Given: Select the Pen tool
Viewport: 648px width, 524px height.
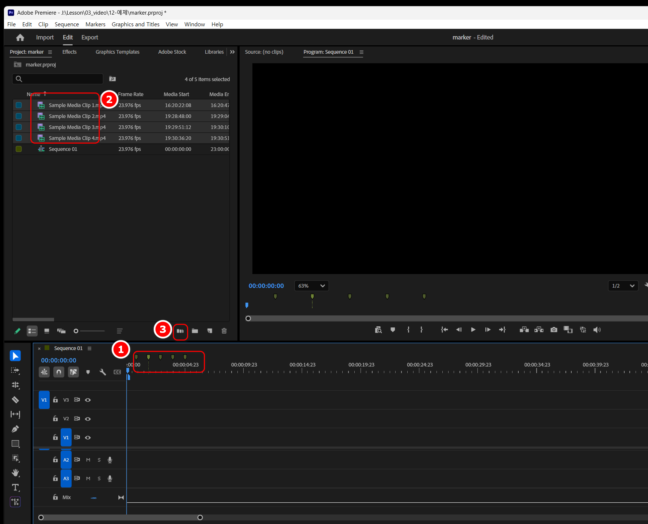Looking at the screenshot, I should tap(15, 429).
